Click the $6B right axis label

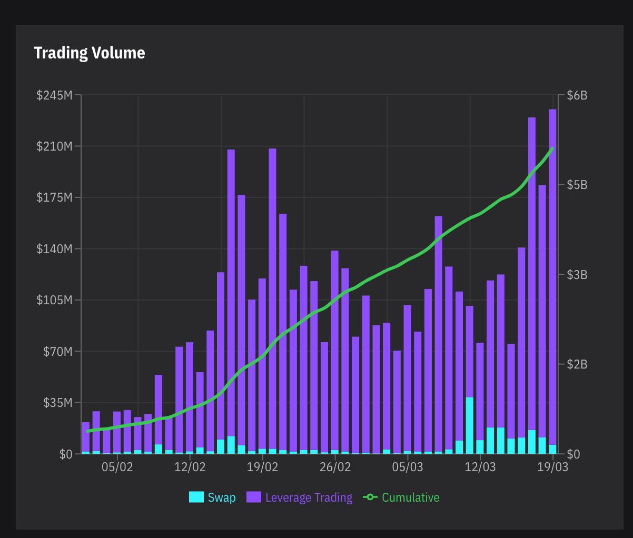tap(577, 95)
